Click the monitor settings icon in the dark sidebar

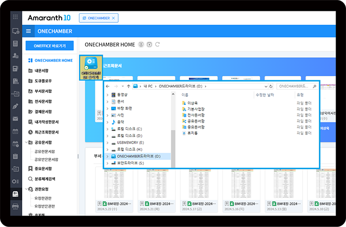point(15,31)
